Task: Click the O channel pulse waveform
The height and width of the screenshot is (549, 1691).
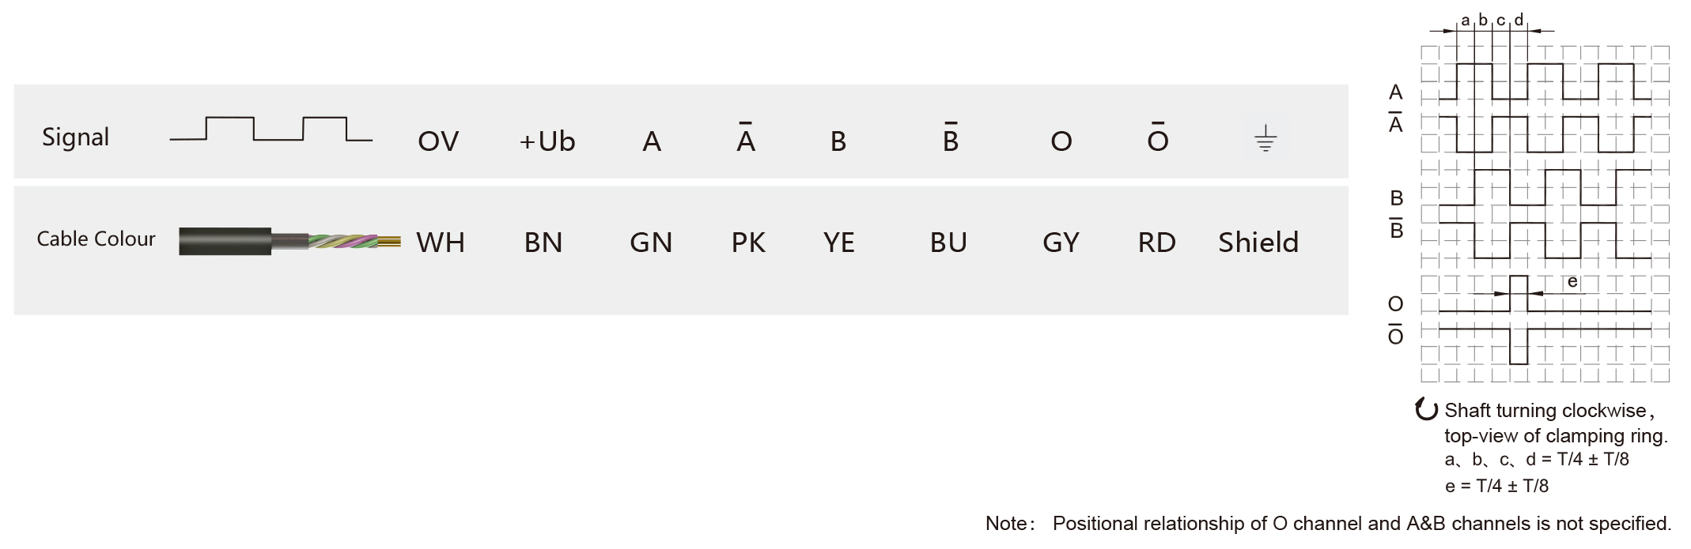Action: coord(1545,294)
